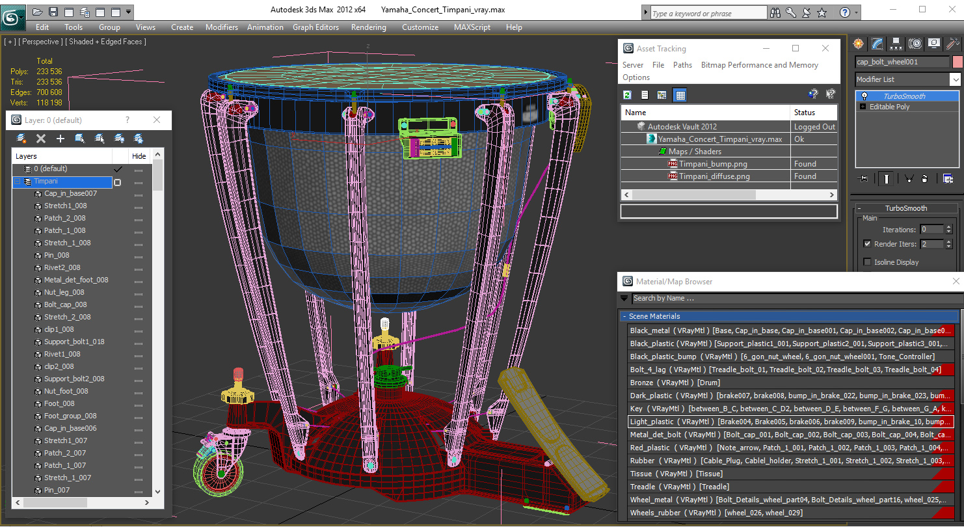Viewport: 964px width, 527px height.
Task: Open the Display command panel tab
Action: point(934,44)
